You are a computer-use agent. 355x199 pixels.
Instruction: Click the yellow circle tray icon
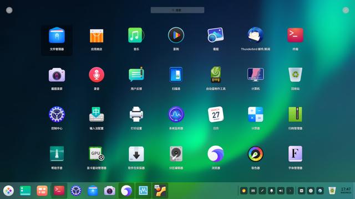(x=244, y=191)
